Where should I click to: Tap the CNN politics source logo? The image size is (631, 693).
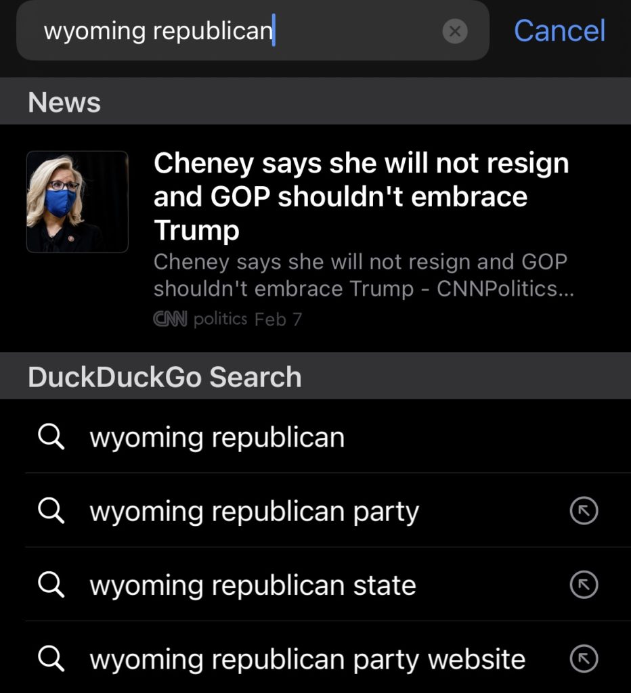(x=200, y=319)
